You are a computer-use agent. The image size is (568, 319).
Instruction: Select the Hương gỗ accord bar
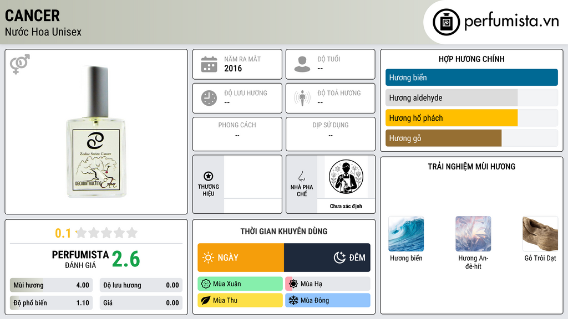[471, 138]
